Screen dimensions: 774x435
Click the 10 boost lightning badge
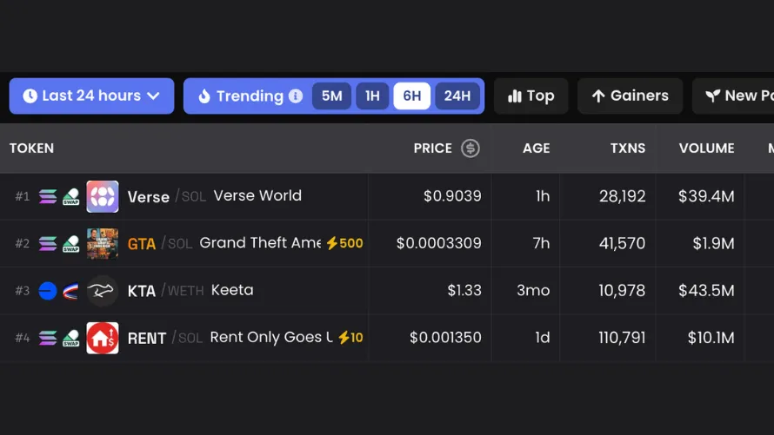[x=350, y=338]
